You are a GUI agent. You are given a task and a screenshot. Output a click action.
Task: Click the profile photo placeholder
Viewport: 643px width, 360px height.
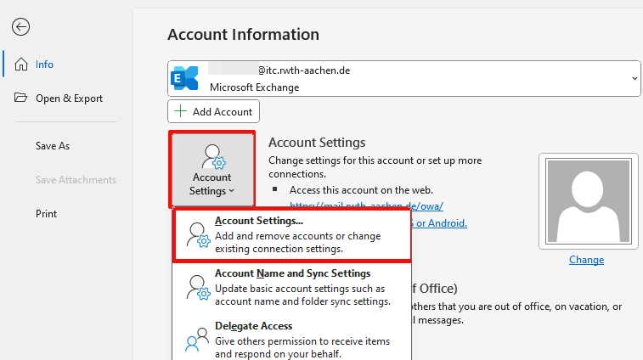589,201
